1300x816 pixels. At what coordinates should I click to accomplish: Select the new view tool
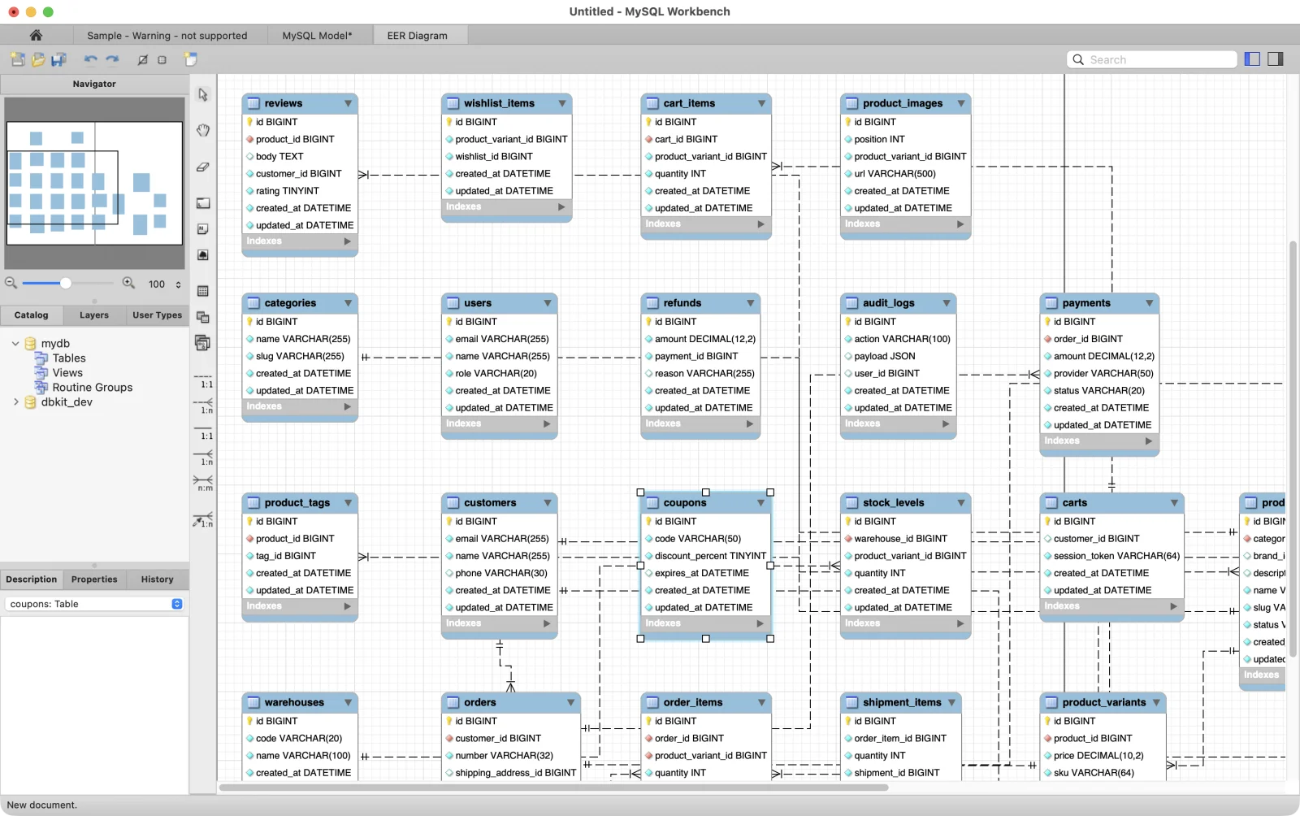pos(203,317)
